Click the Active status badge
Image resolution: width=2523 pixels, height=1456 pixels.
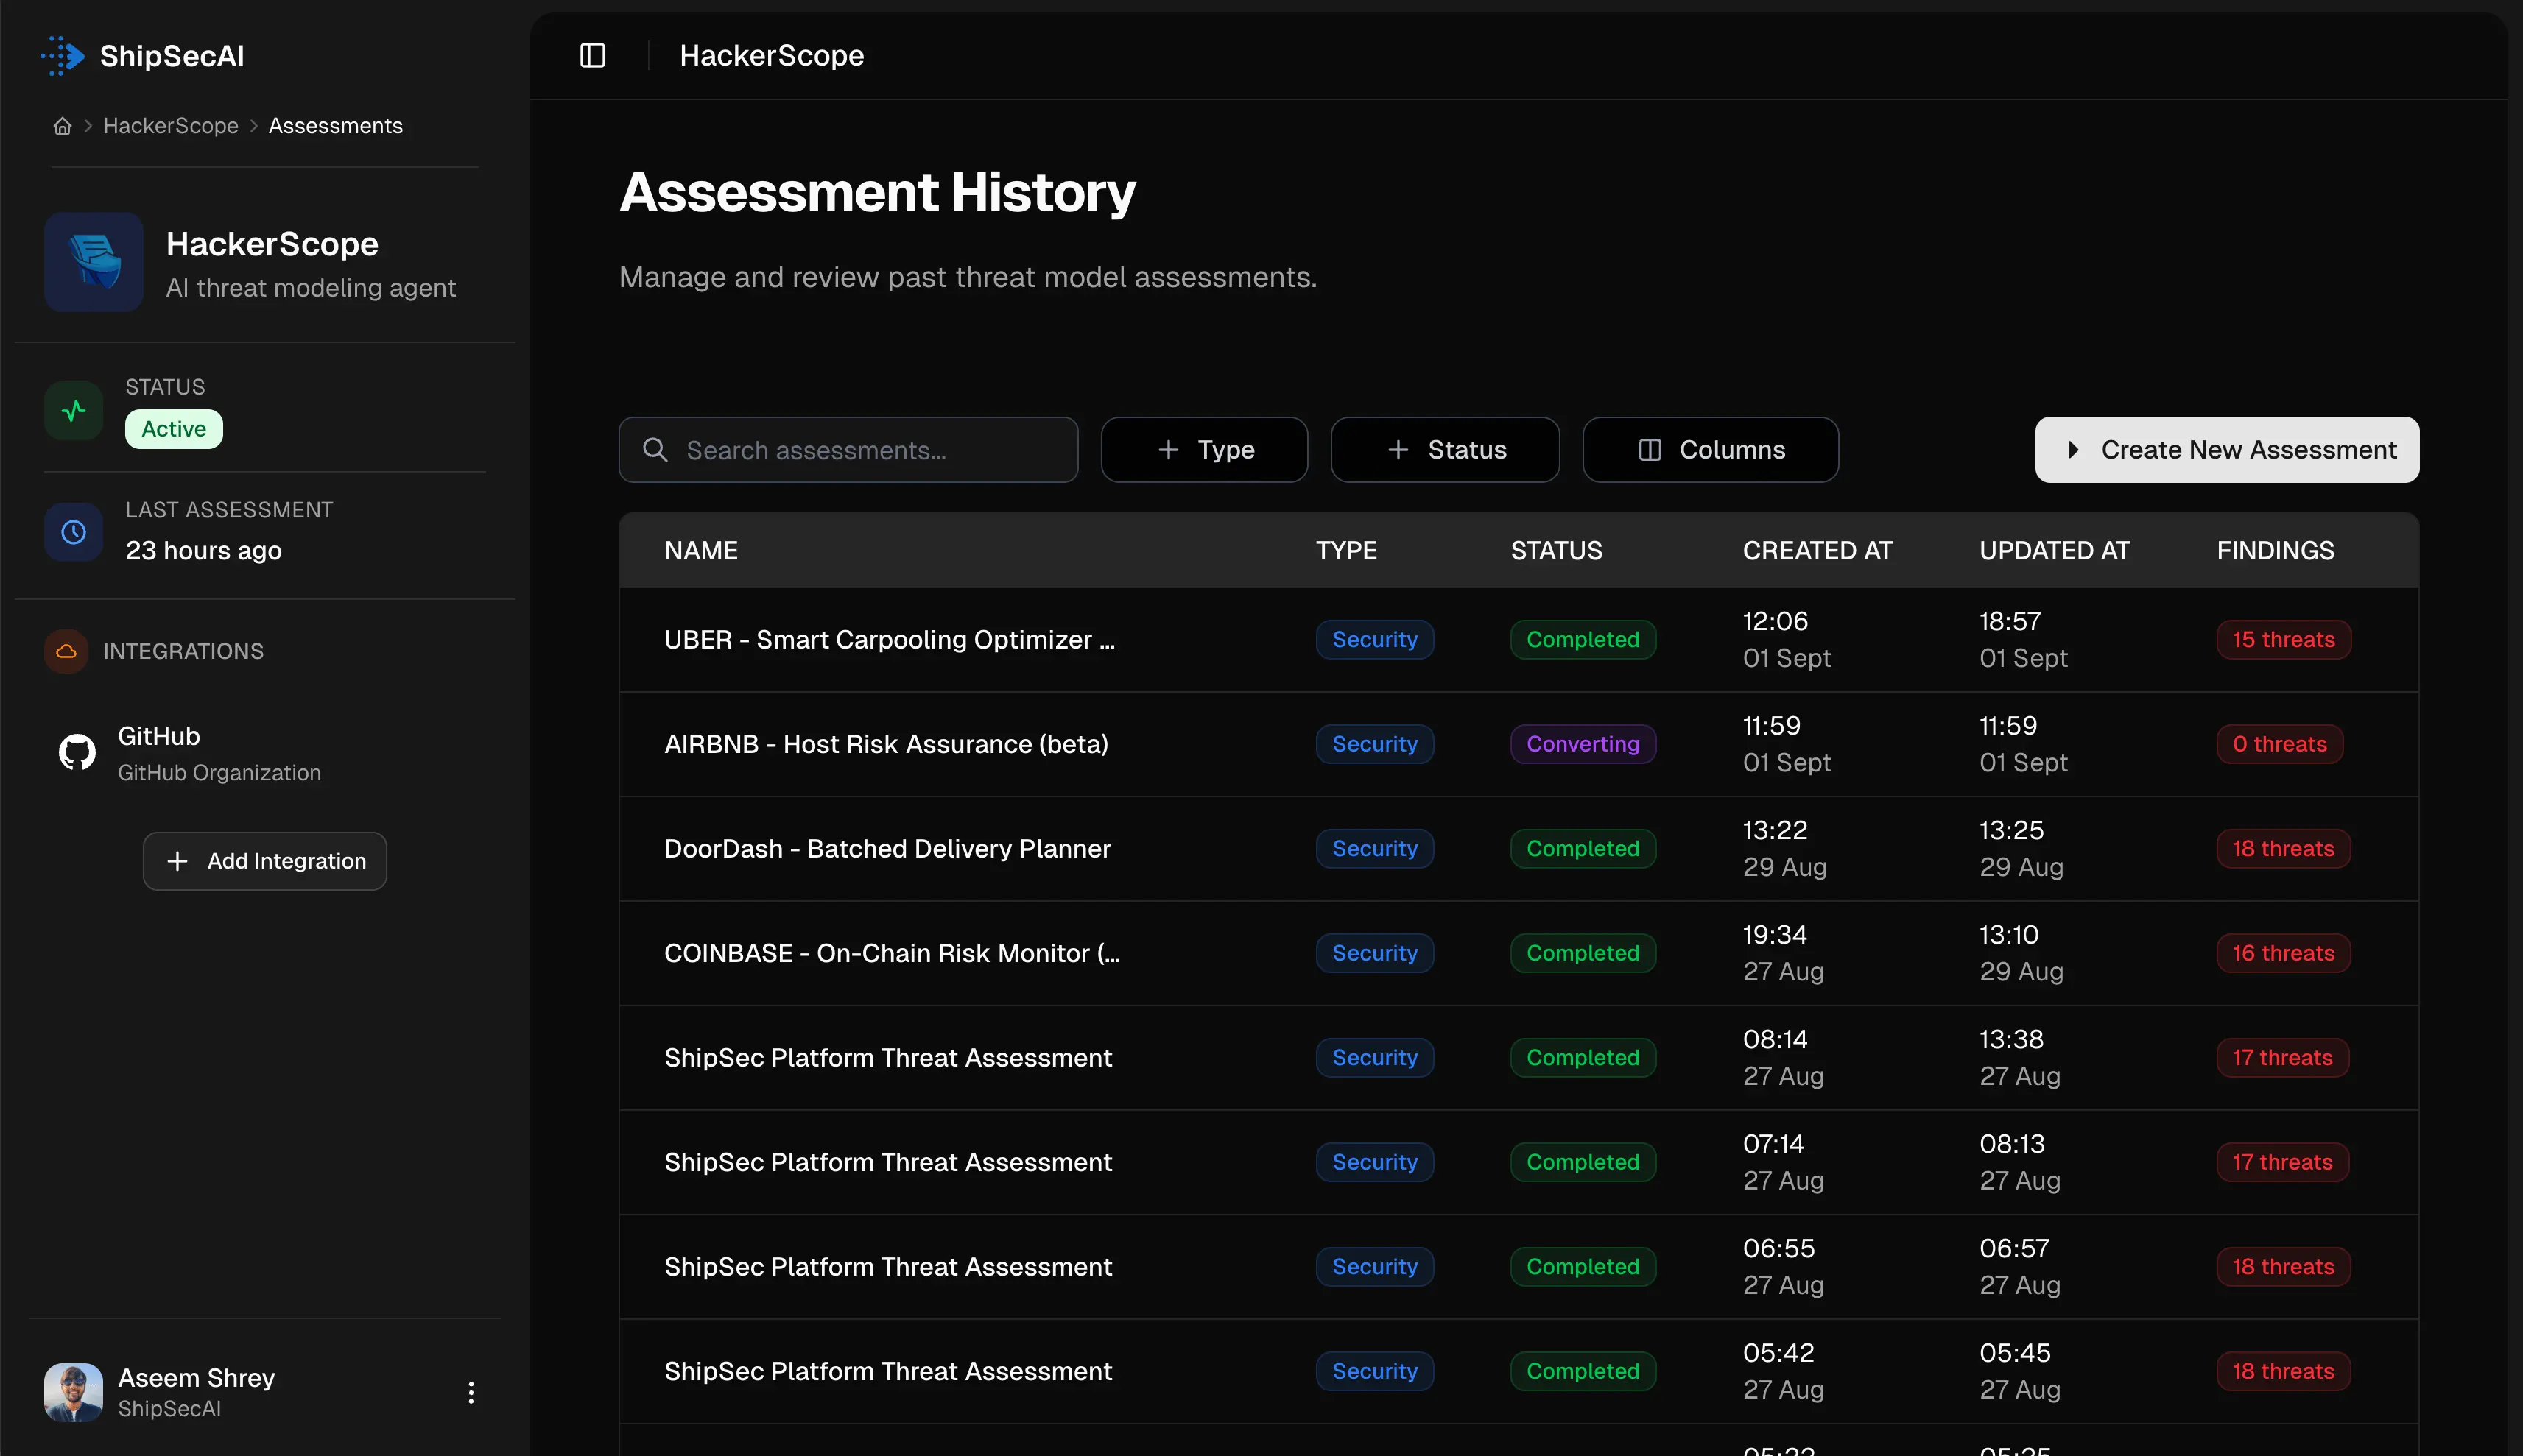click(x=174, y=429)
